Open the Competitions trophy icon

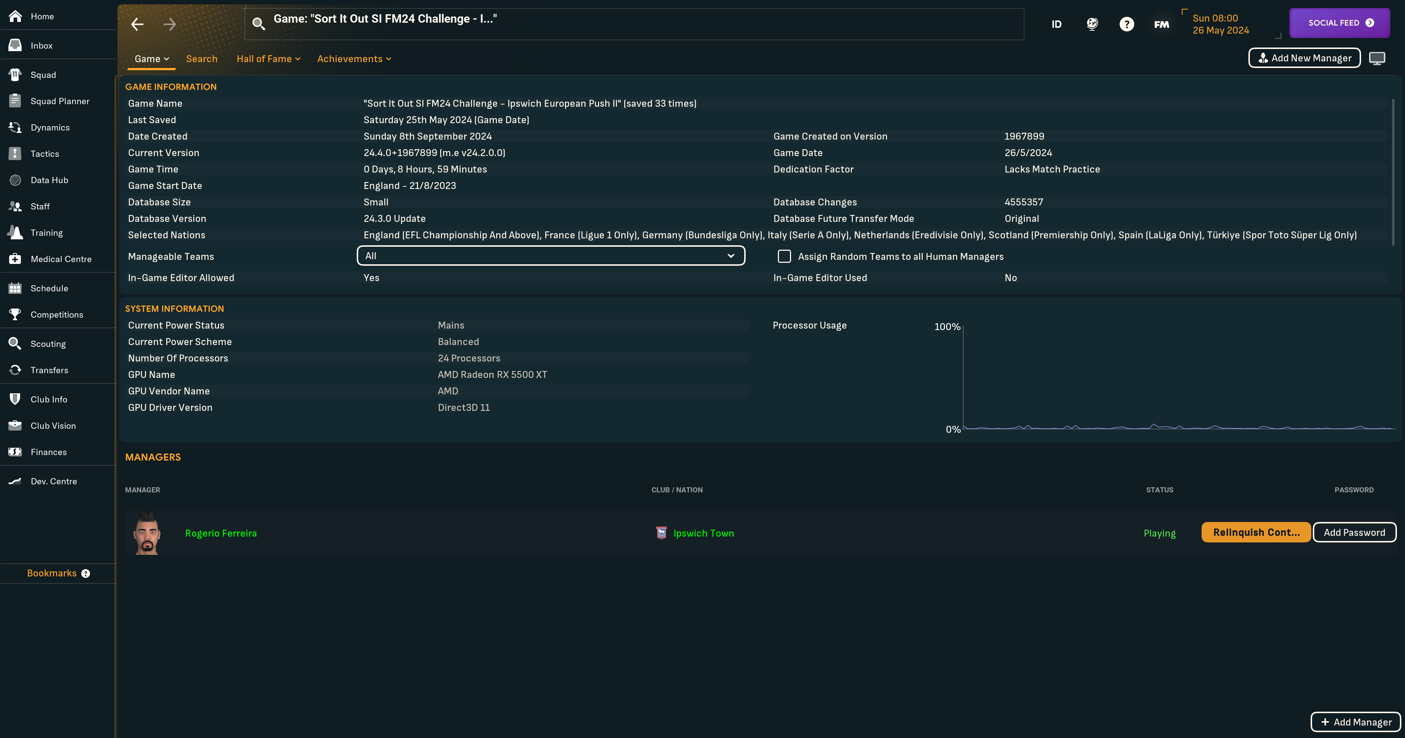point(15,314)
